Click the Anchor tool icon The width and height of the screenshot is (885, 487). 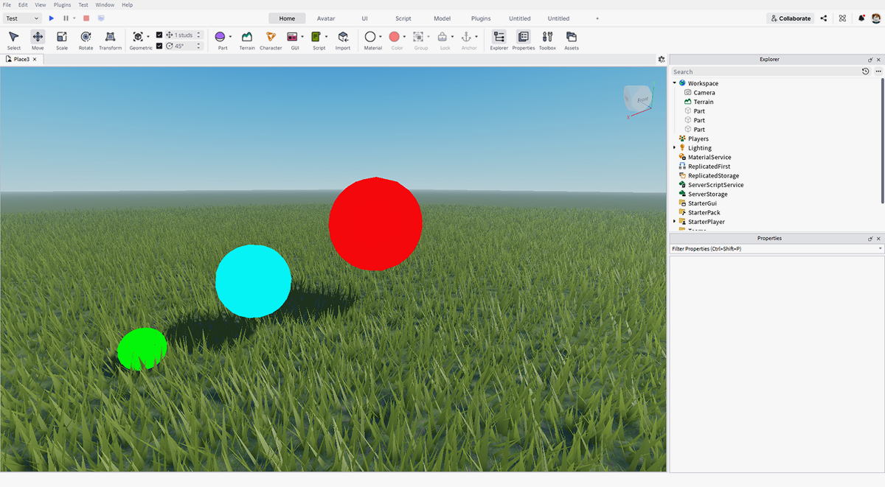point(466,36)
